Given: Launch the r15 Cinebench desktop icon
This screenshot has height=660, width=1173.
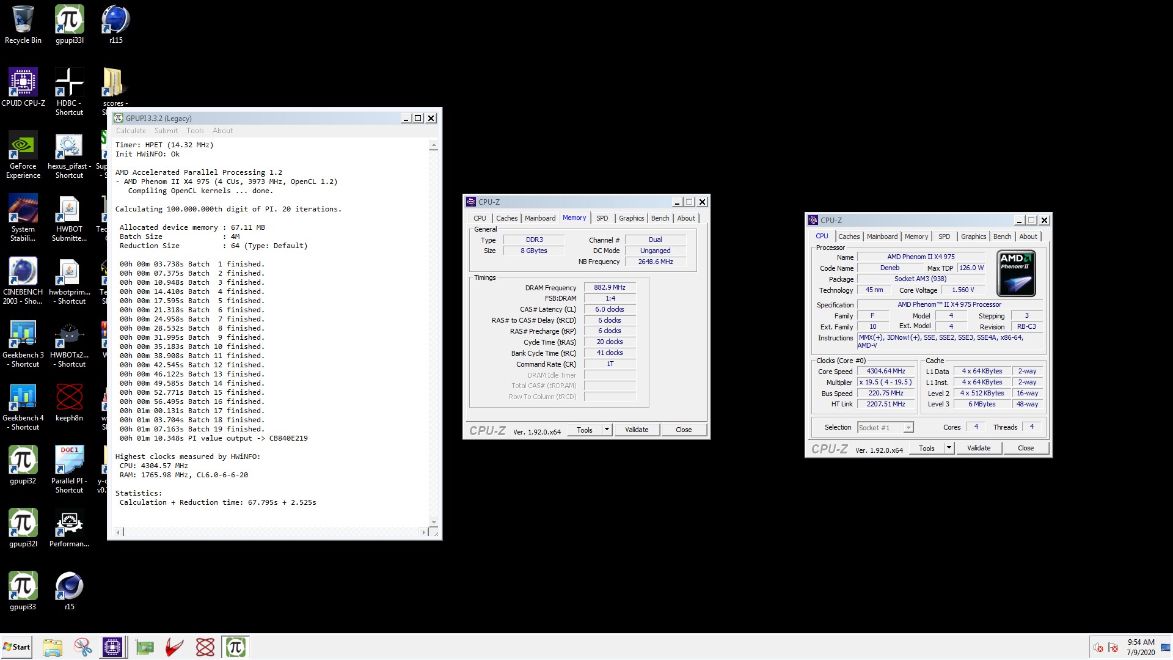Looking at the screenshot, I should pos(69,591).
